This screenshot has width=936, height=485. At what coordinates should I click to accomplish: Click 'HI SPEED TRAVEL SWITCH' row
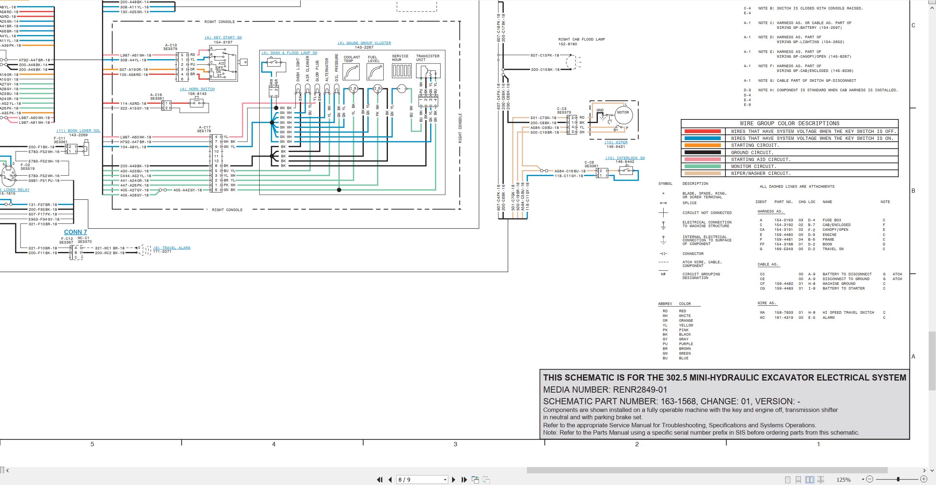click(x=822, y=313)
